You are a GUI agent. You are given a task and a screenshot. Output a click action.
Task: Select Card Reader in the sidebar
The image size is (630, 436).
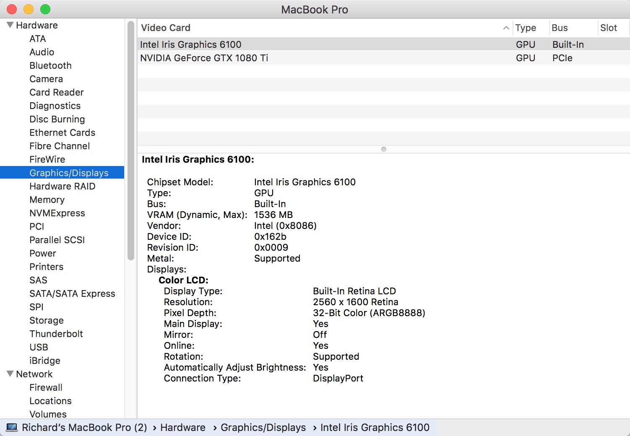(57, 92)
